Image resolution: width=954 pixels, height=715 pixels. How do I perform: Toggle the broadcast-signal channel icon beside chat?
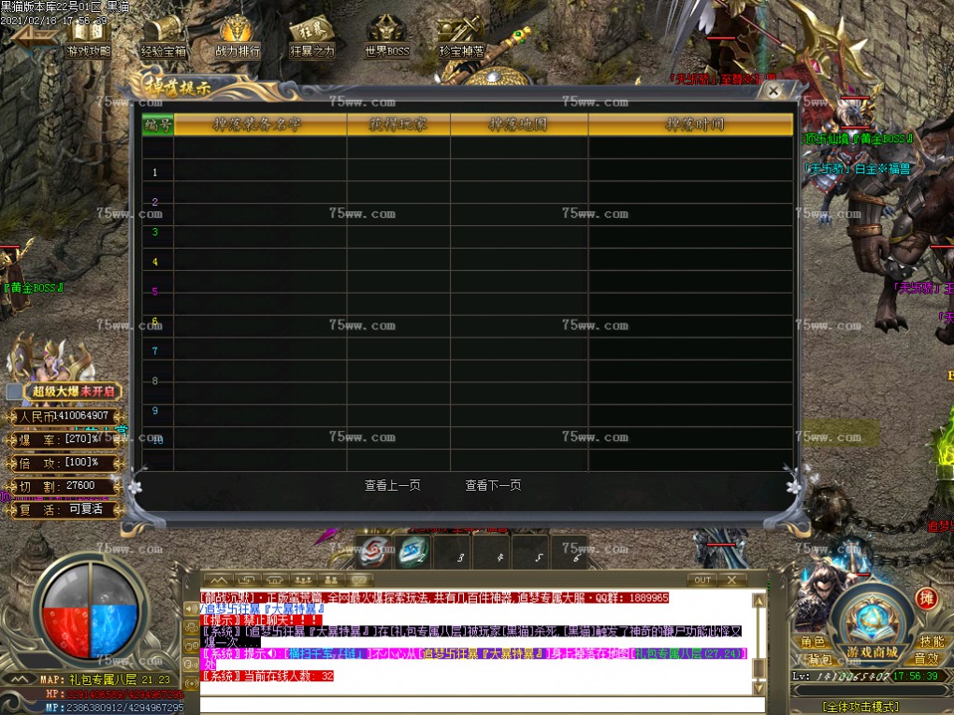coord(191,683)
